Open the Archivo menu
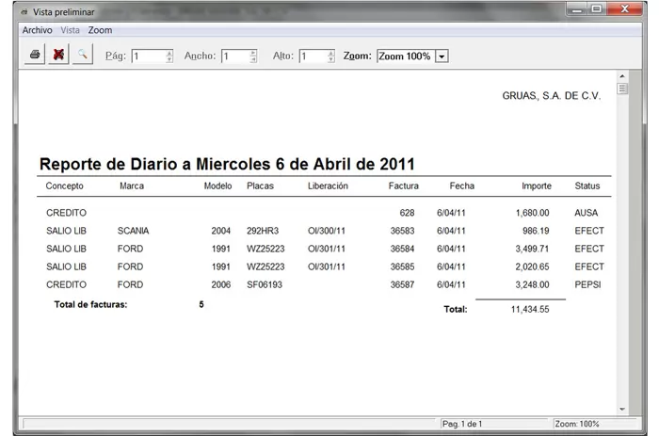The height and width of the screenshot is (436, 659). [37, 30]
